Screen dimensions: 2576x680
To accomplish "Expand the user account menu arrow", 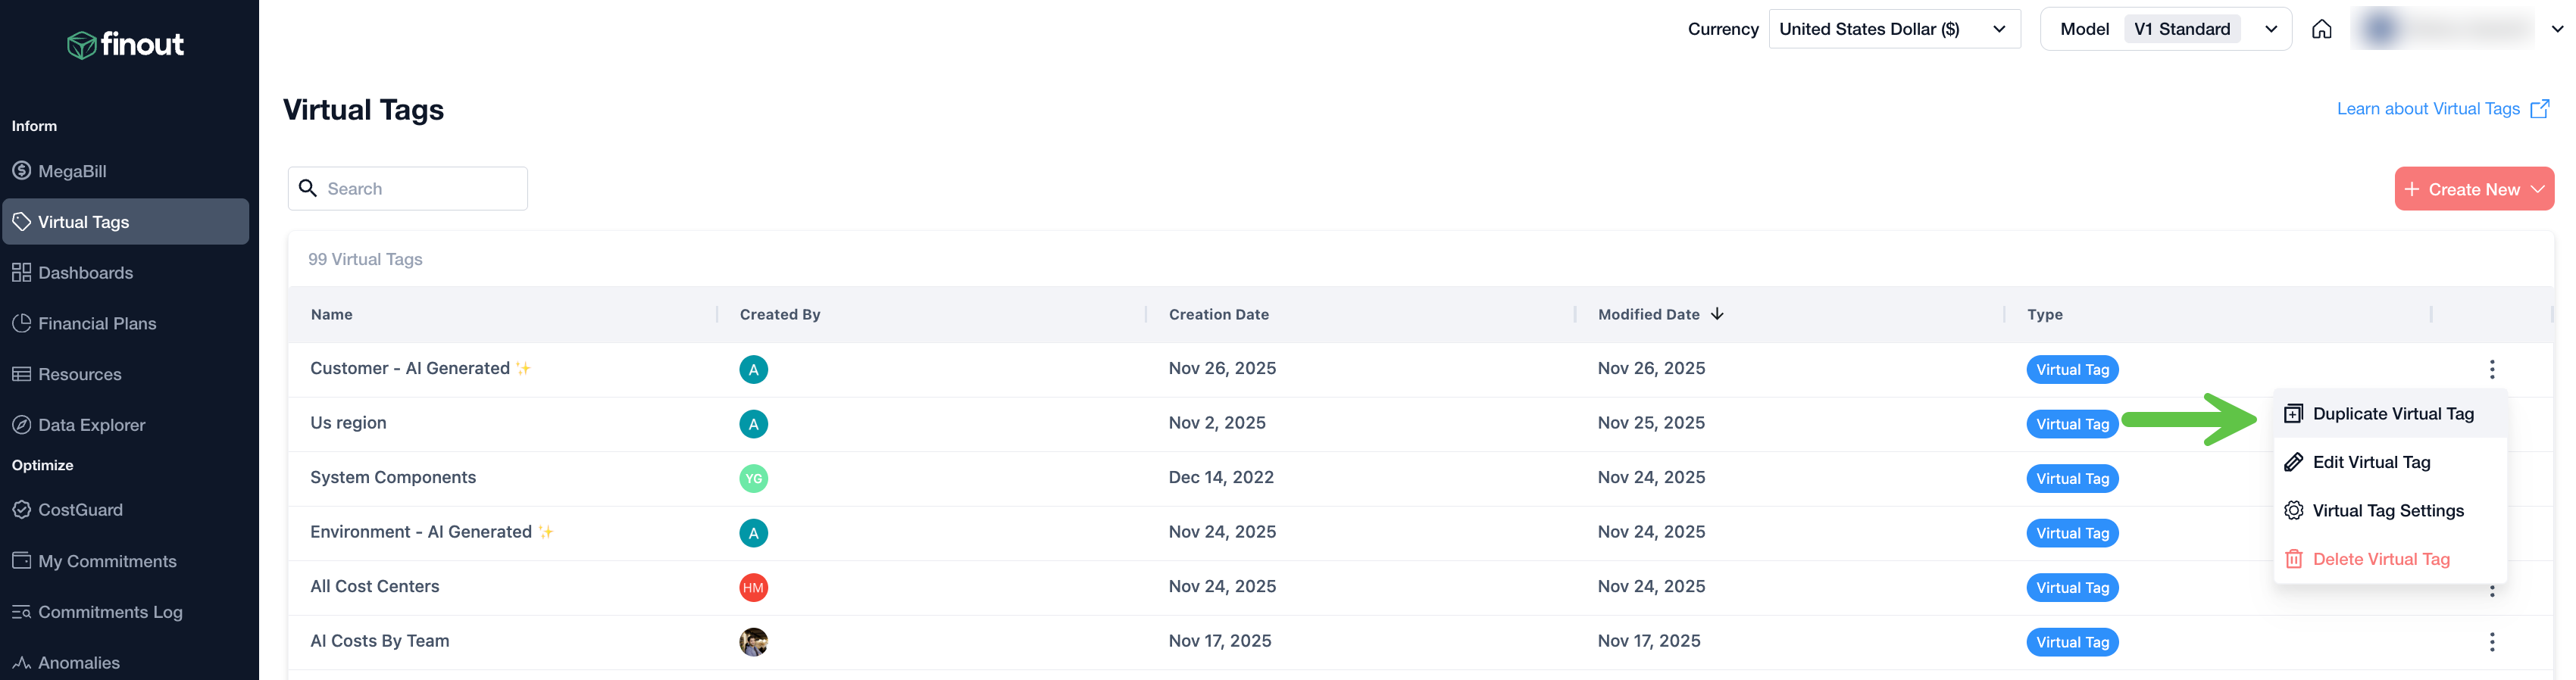I will click(x=2557, y=29).
